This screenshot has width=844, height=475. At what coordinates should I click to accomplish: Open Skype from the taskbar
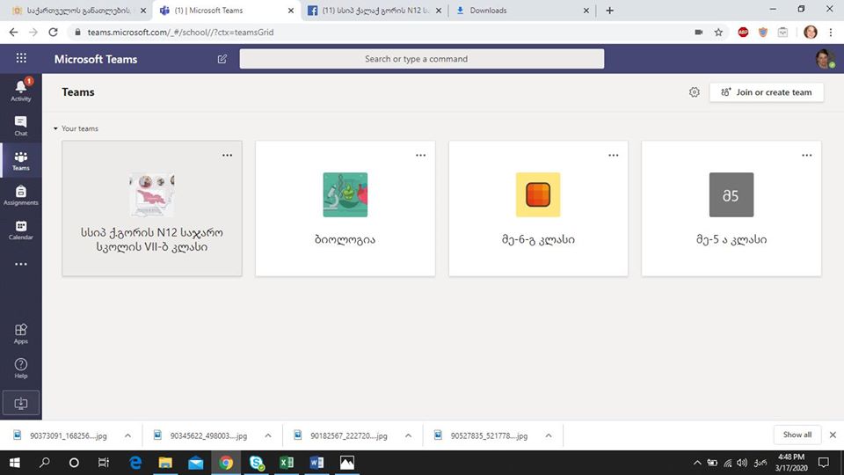coord(256,463)
